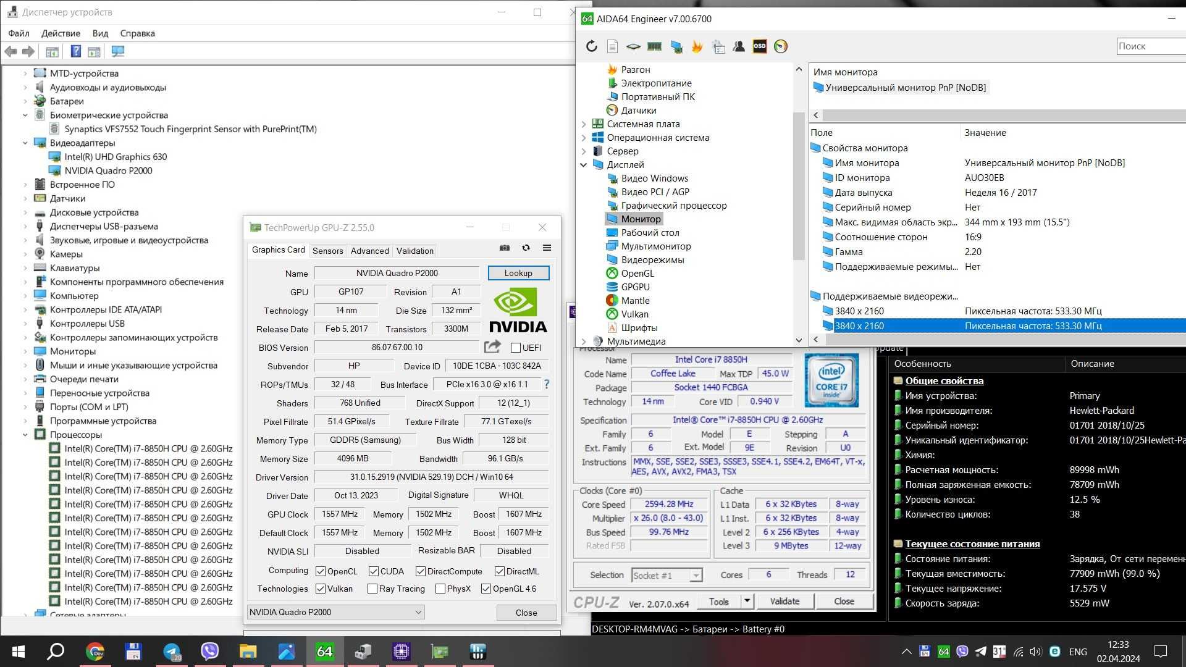
Task: Open Chrome Dev from the taskbar
Action: click(95, 652)
